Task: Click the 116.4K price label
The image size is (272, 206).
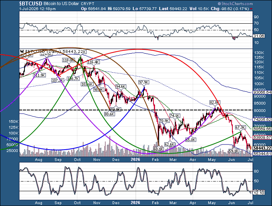Action: tap(94, 62)
